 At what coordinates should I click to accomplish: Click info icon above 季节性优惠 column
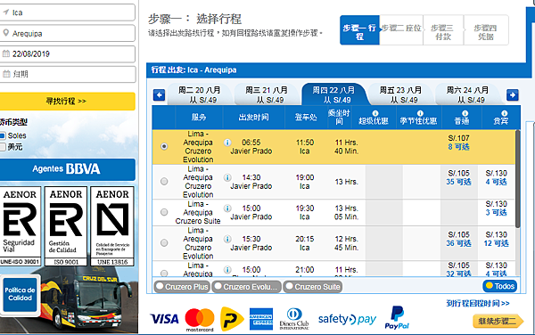420,113
